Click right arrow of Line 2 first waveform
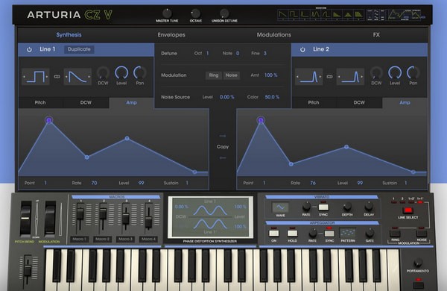The width and height of the screenshot is (447, 291). pos(320,77)
